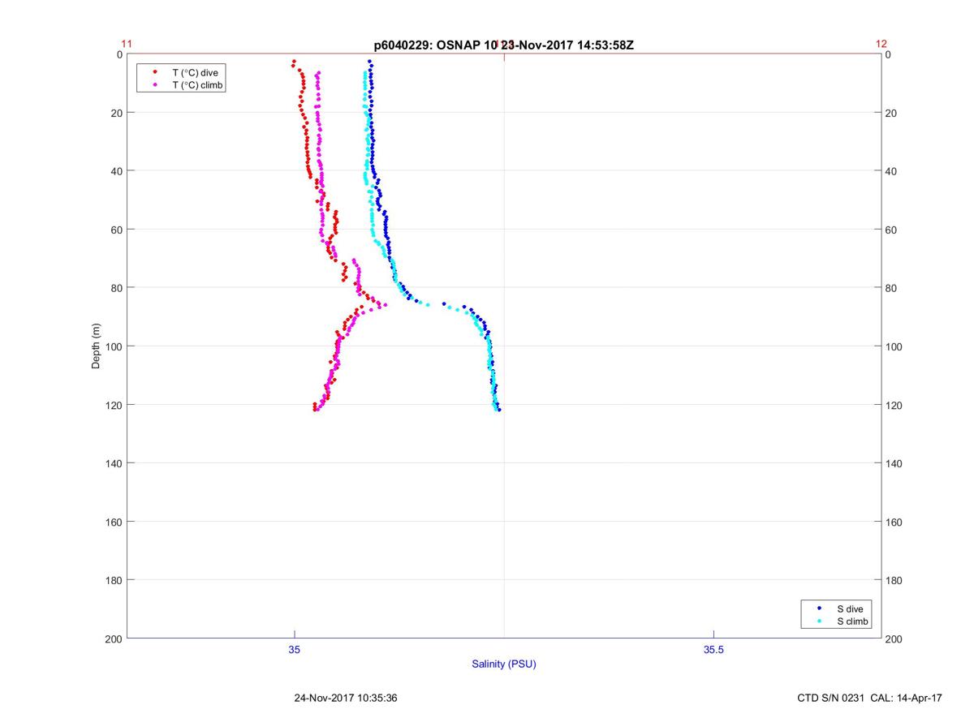
Task: Select the 'T (°C) dive' legend label
Action: click(195, 72)
